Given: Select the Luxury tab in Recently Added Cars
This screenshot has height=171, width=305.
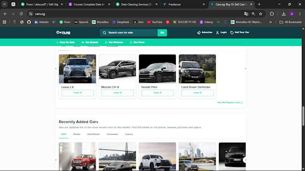Looking at the screenshot, I should tap(129, 134).
